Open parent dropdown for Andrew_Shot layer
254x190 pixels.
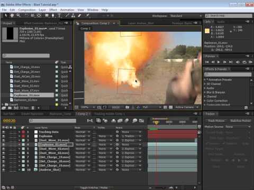click(131, 170)
